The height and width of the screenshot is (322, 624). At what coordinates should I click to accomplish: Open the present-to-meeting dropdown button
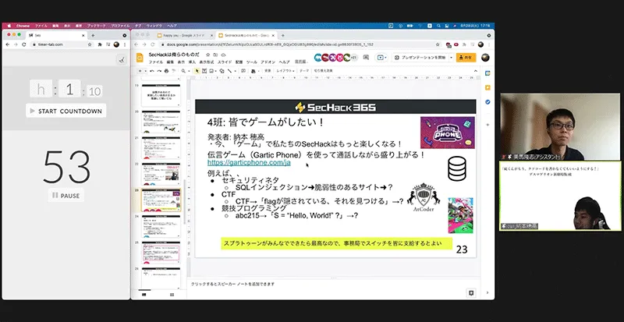381,58
